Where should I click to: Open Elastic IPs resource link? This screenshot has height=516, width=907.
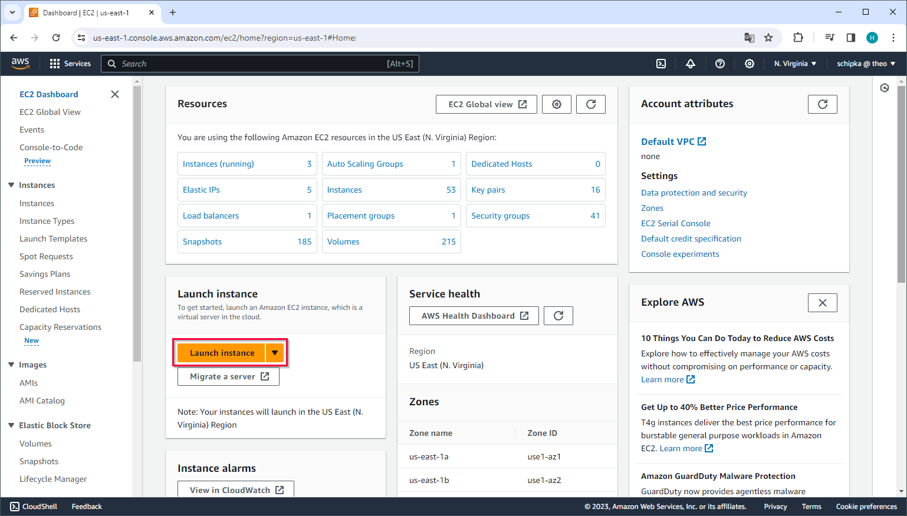201,190
